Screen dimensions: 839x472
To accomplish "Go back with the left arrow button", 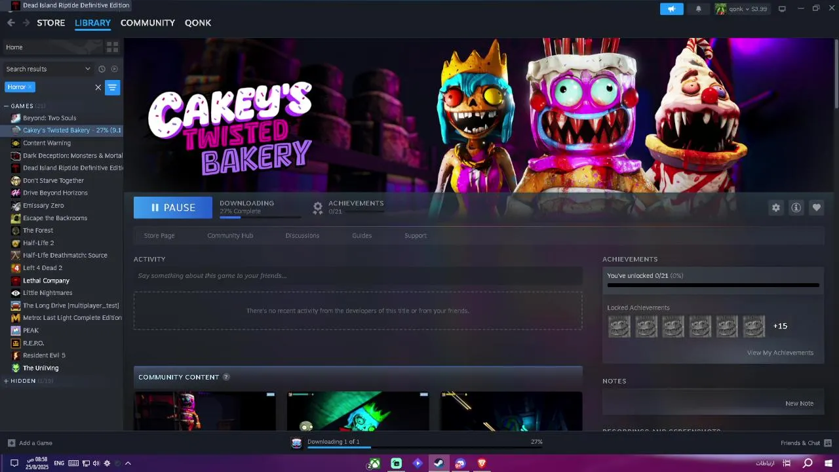I will (x=11, y=22).
